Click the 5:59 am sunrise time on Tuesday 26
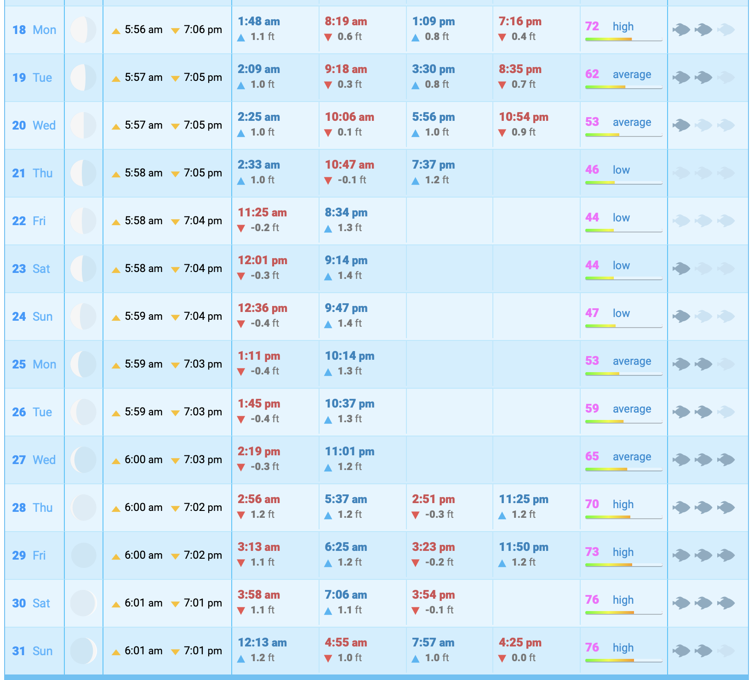The height and width of the screenshot is (680, 754). tap(143, 412)
